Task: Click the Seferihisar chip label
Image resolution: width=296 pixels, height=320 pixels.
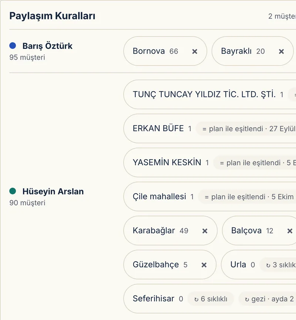Action: tap(154, 299)
